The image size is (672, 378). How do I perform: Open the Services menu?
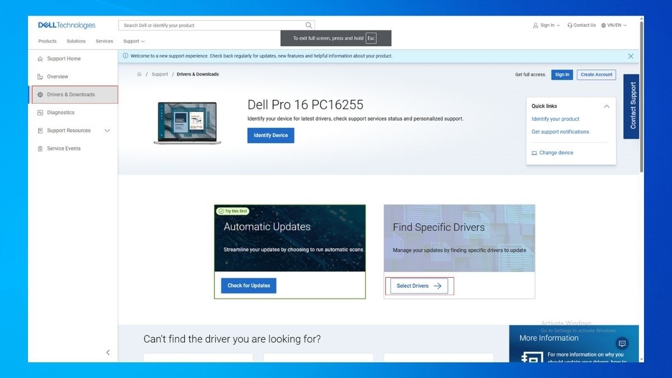click(x=104, y=41)
